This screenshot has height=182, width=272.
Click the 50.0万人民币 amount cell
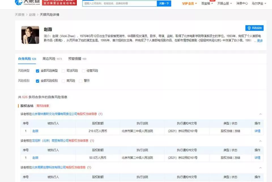pyautogui.click(x=98, y=158)
